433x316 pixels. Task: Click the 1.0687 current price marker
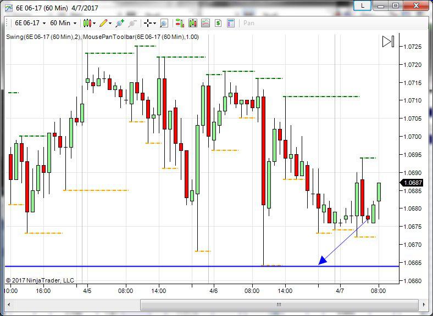[411, 183]
